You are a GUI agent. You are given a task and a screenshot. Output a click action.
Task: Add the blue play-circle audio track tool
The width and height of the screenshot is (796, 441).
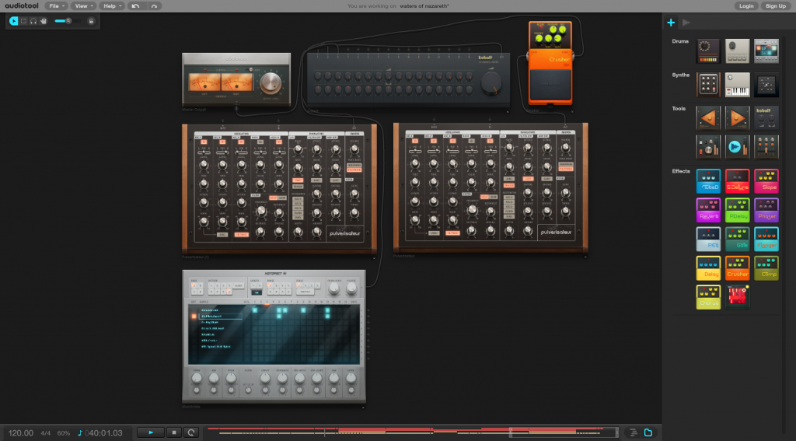[x=737, y=147]
